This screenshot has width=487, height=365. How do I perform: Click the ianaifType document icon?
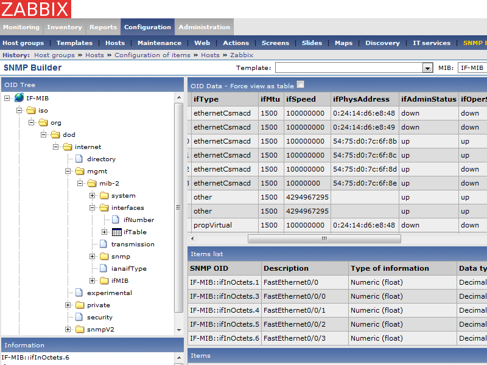tap(103, 268)
